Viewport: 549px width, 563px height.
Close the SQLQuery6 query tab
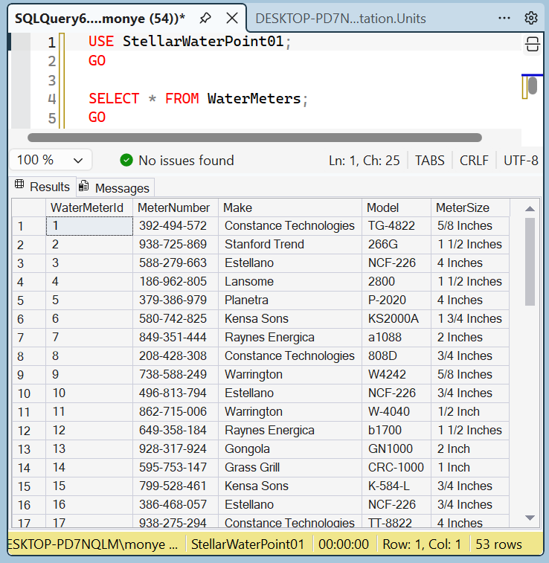232,18
